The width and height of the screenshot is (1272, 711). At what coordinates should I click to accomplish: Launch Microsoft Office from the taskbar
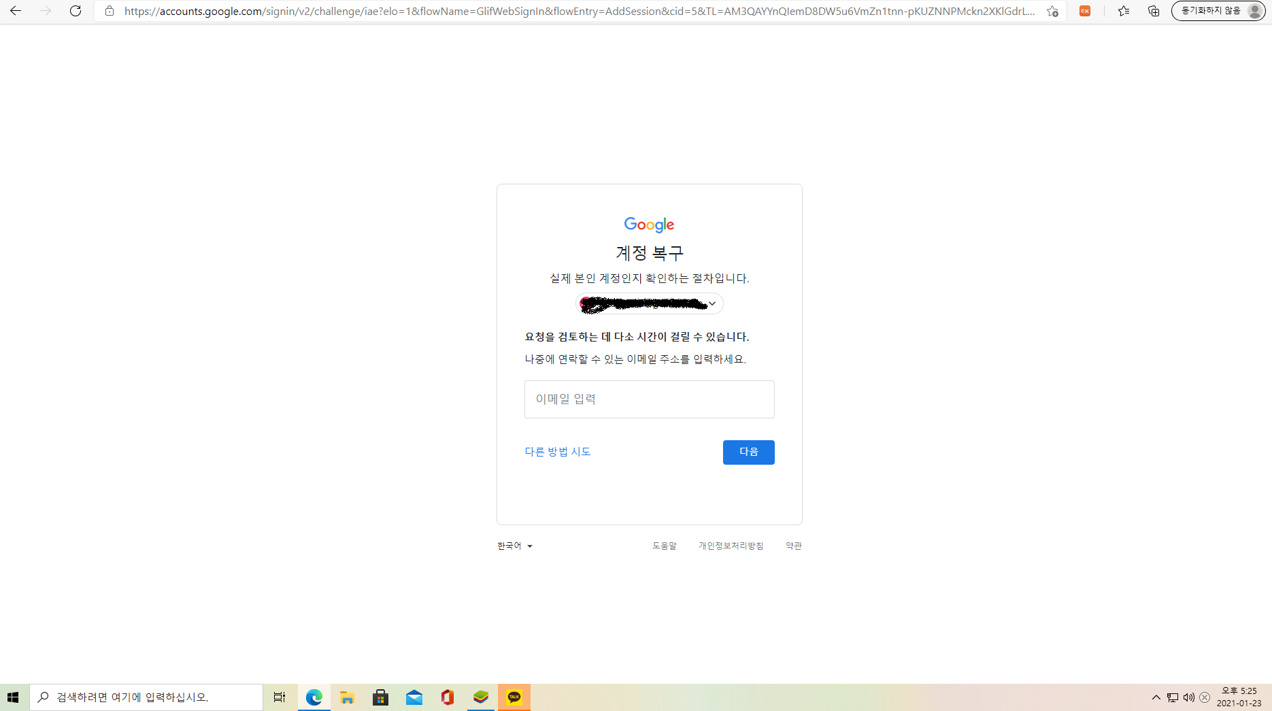click(x=447, y=697)
